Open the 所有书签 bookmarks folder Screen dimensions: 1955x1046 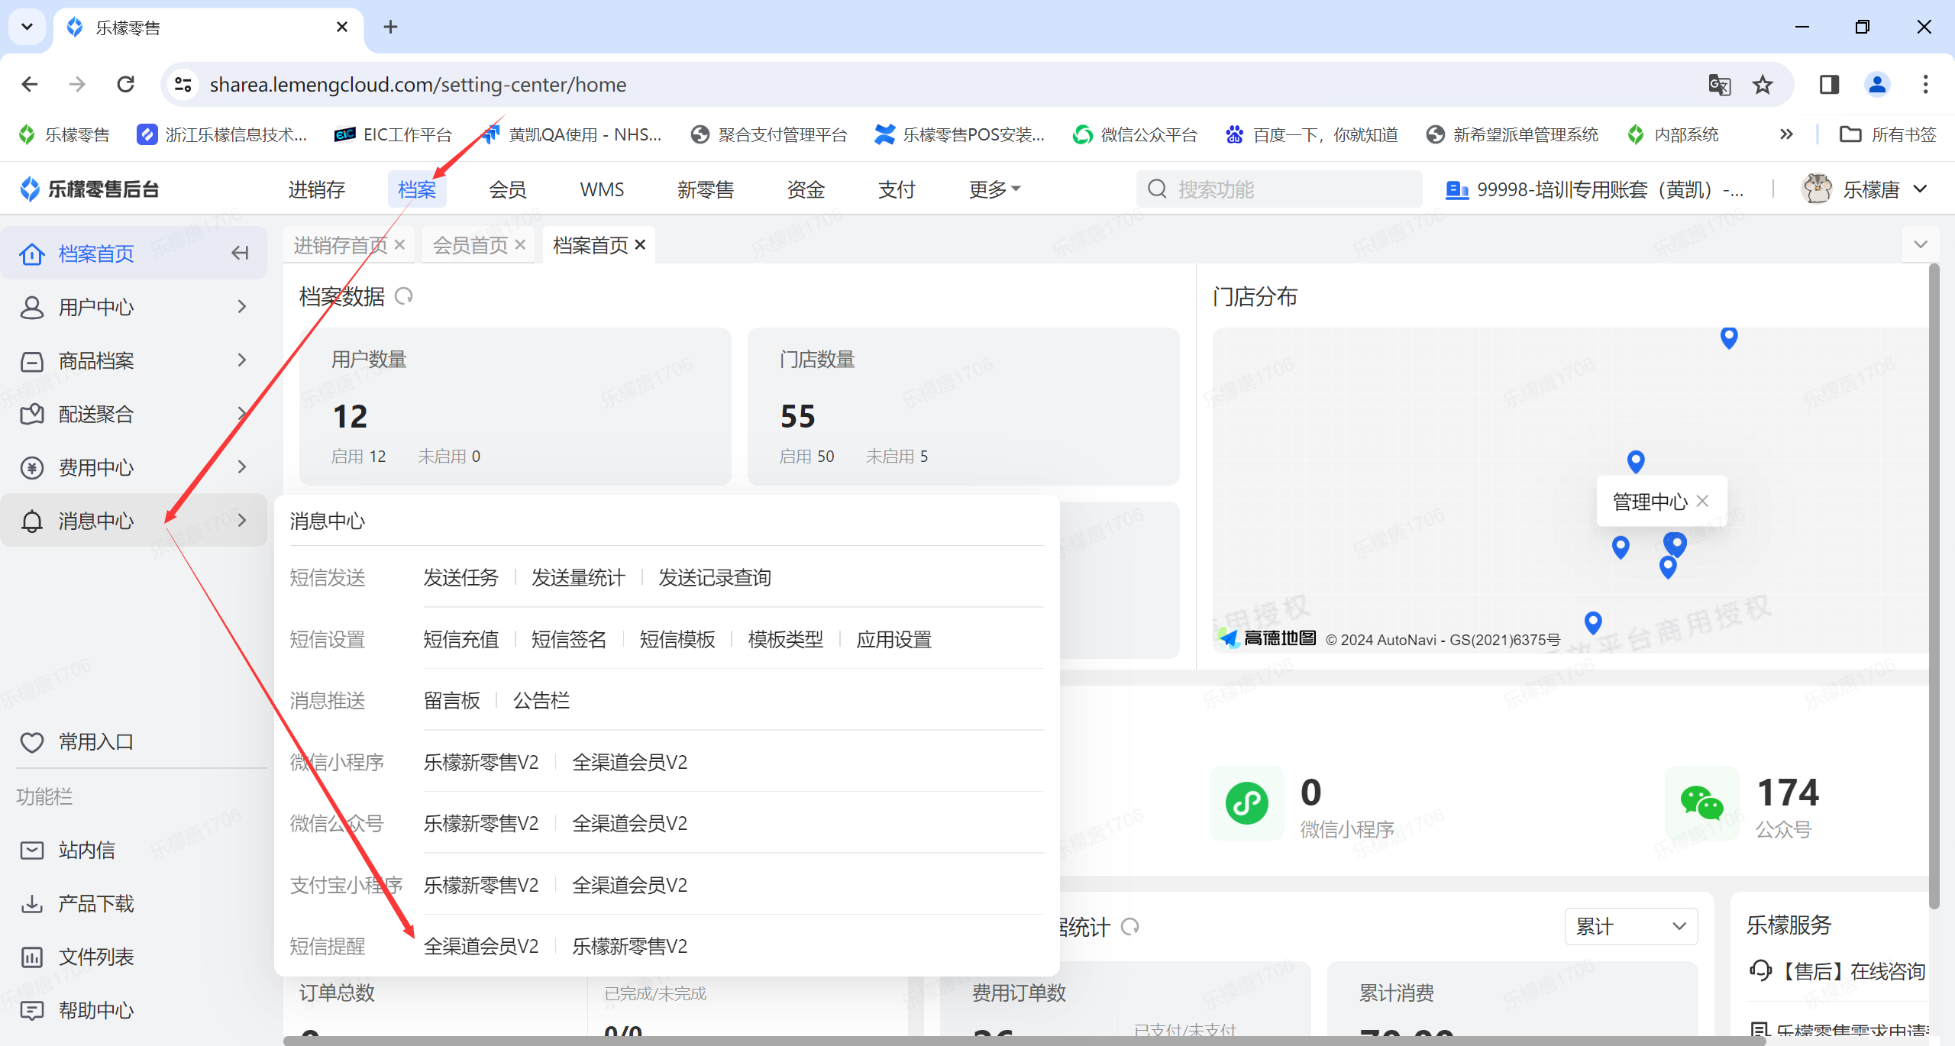point(1888,134)
